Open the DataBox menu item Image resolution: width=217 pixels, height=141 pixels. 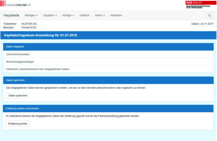tap(84, 15)
